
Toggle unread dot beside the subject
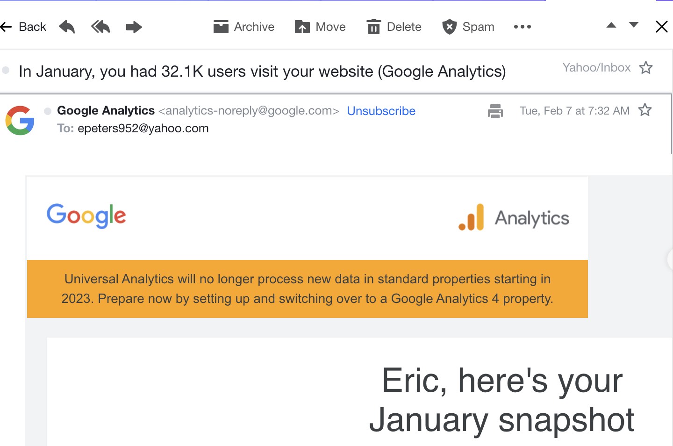point(6,70)
